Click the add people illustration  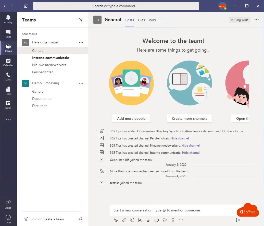pos(131,83)
